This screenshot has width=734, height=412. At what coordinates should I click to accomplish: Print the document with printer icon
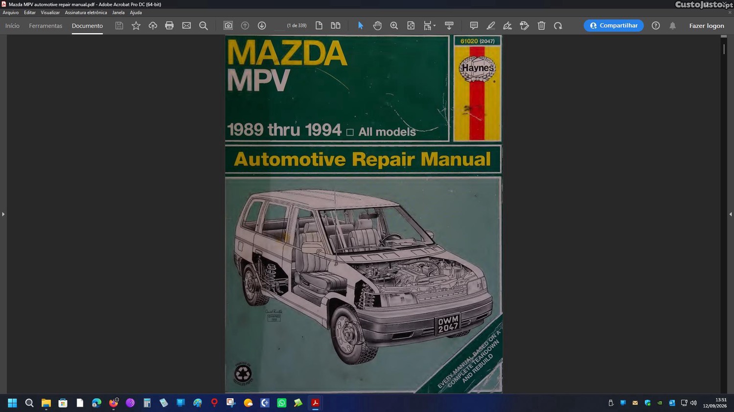169,25
